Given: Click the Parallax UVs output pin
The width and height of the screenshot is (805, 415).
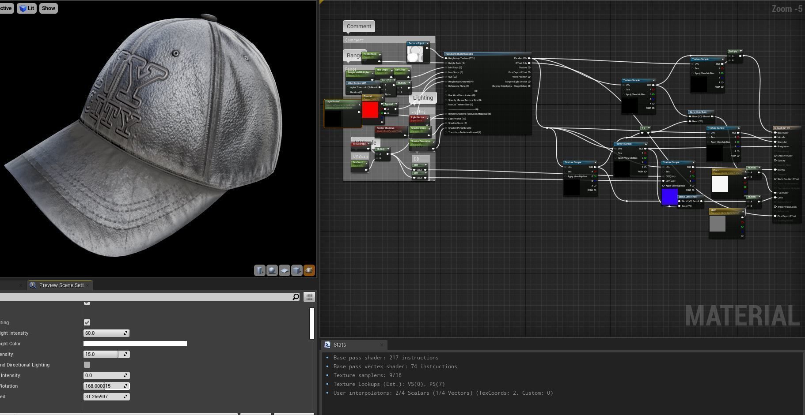Looking at the screenshot, I should click(529, 58).
